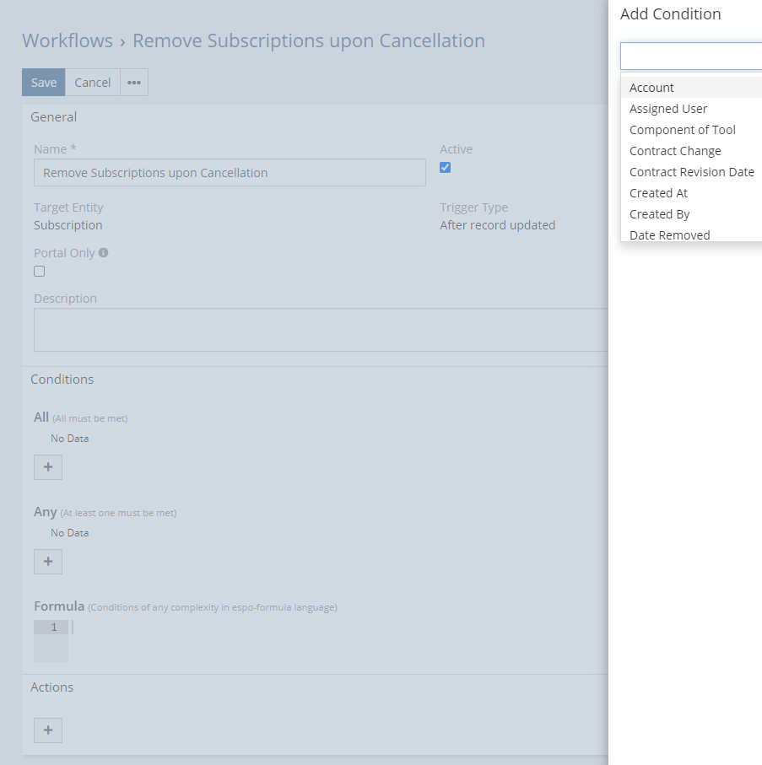Pick Created By field option
The image size is (762, 765).
tap(659, 214)
